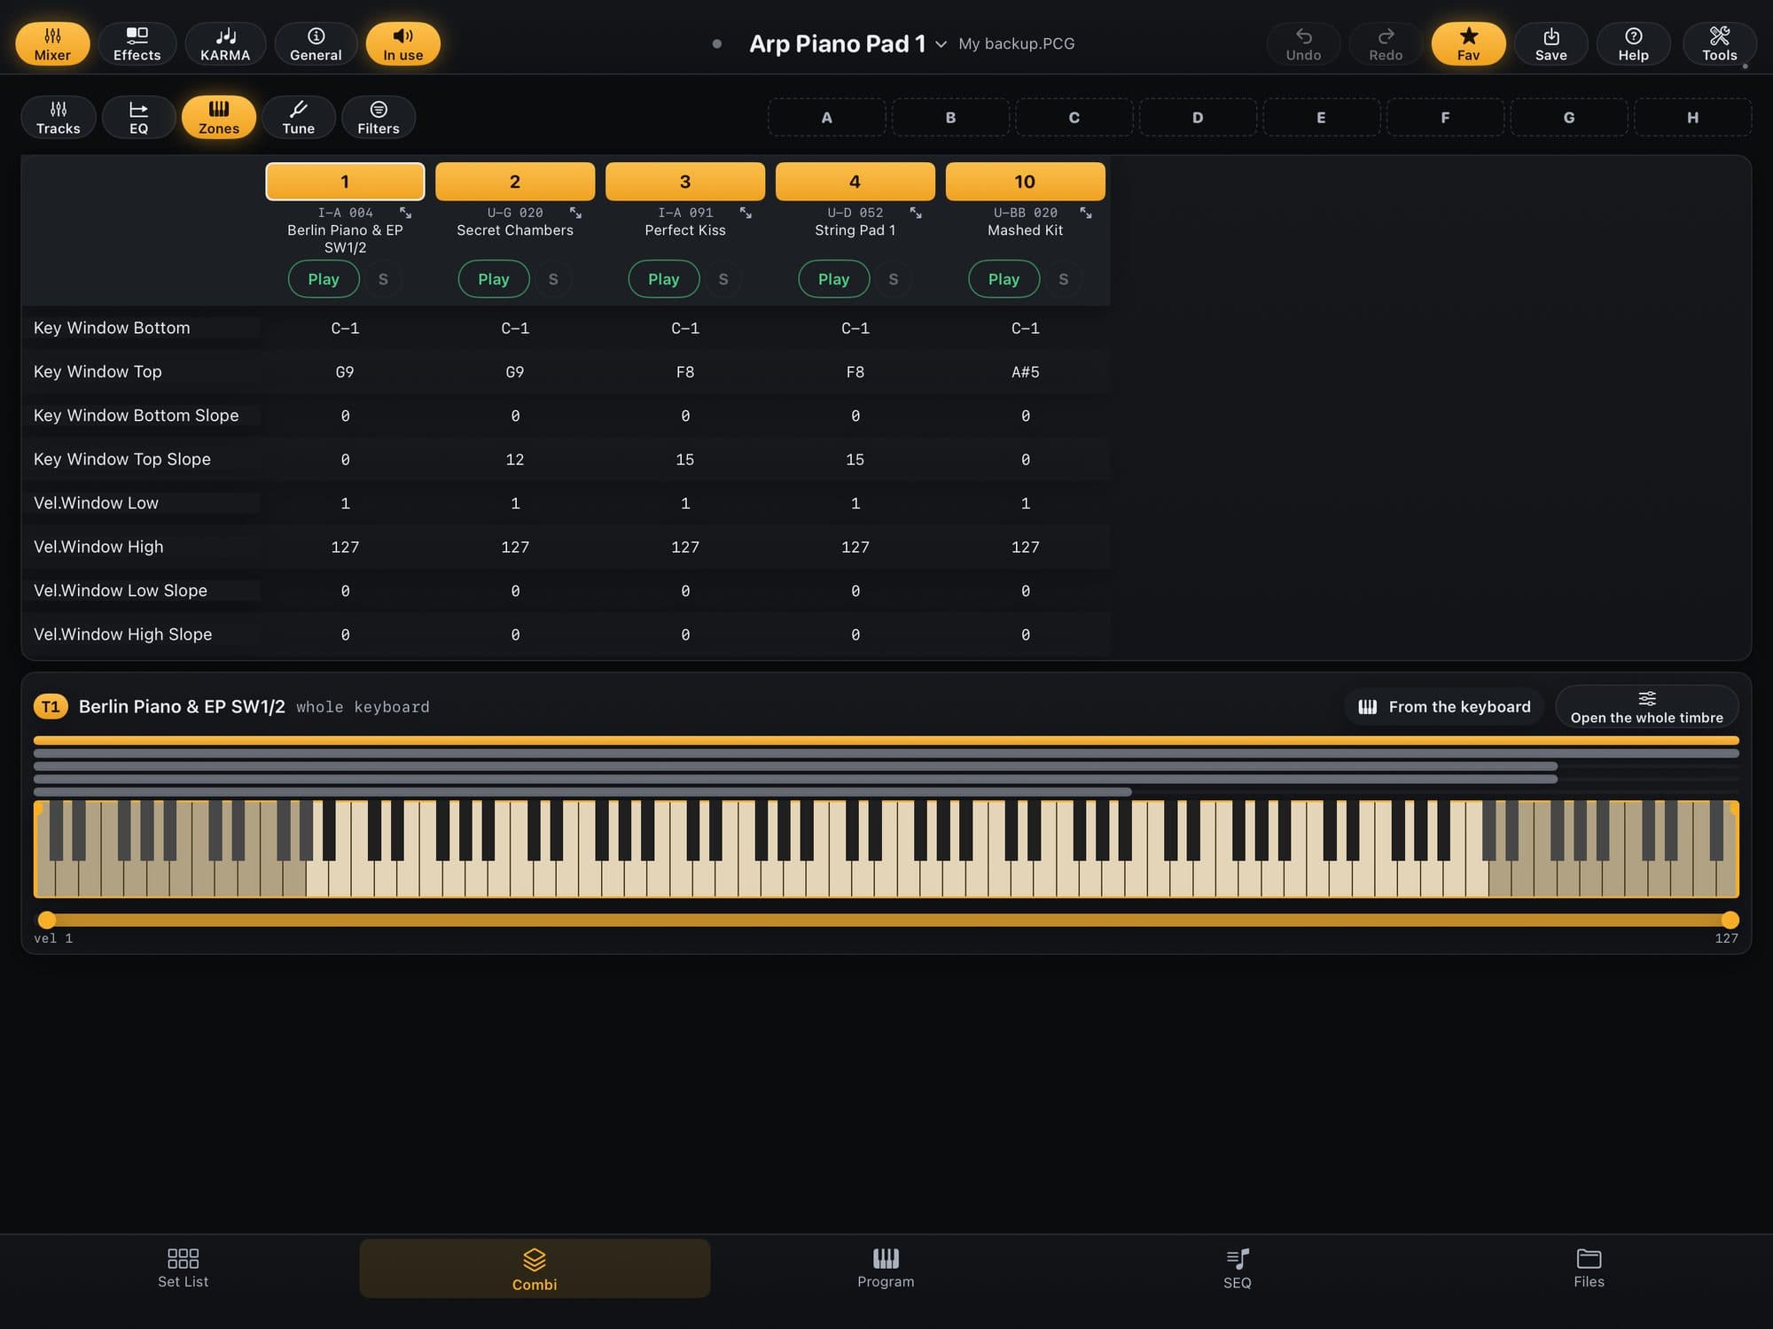Switch to the Tune tab
Screen dimensions: 1773x1329
coord(299,117)
